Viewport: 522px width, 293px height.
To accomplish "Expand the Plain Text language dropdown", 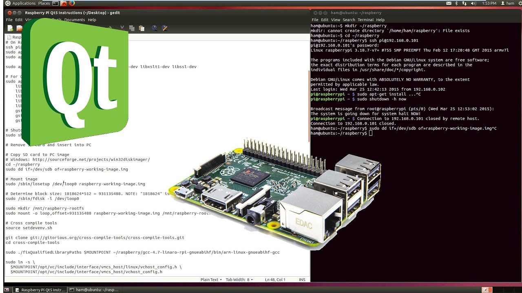I will coord(211,280).
